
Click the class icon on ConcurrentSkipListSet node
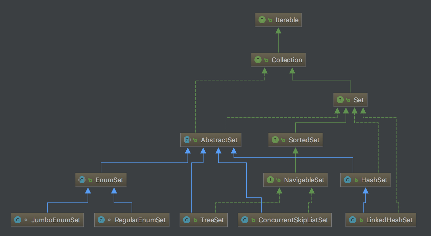pos(245,220)
